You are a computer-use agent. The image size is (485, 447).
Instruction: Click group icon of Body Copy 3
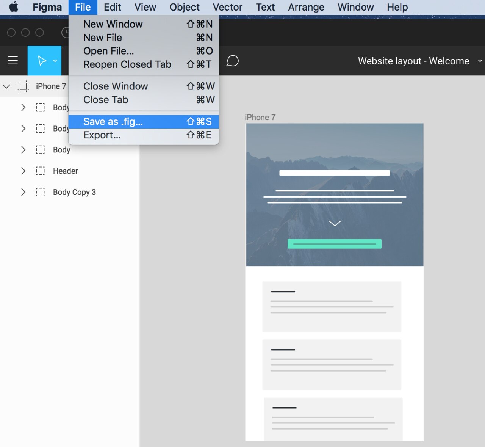coord(40,192)
